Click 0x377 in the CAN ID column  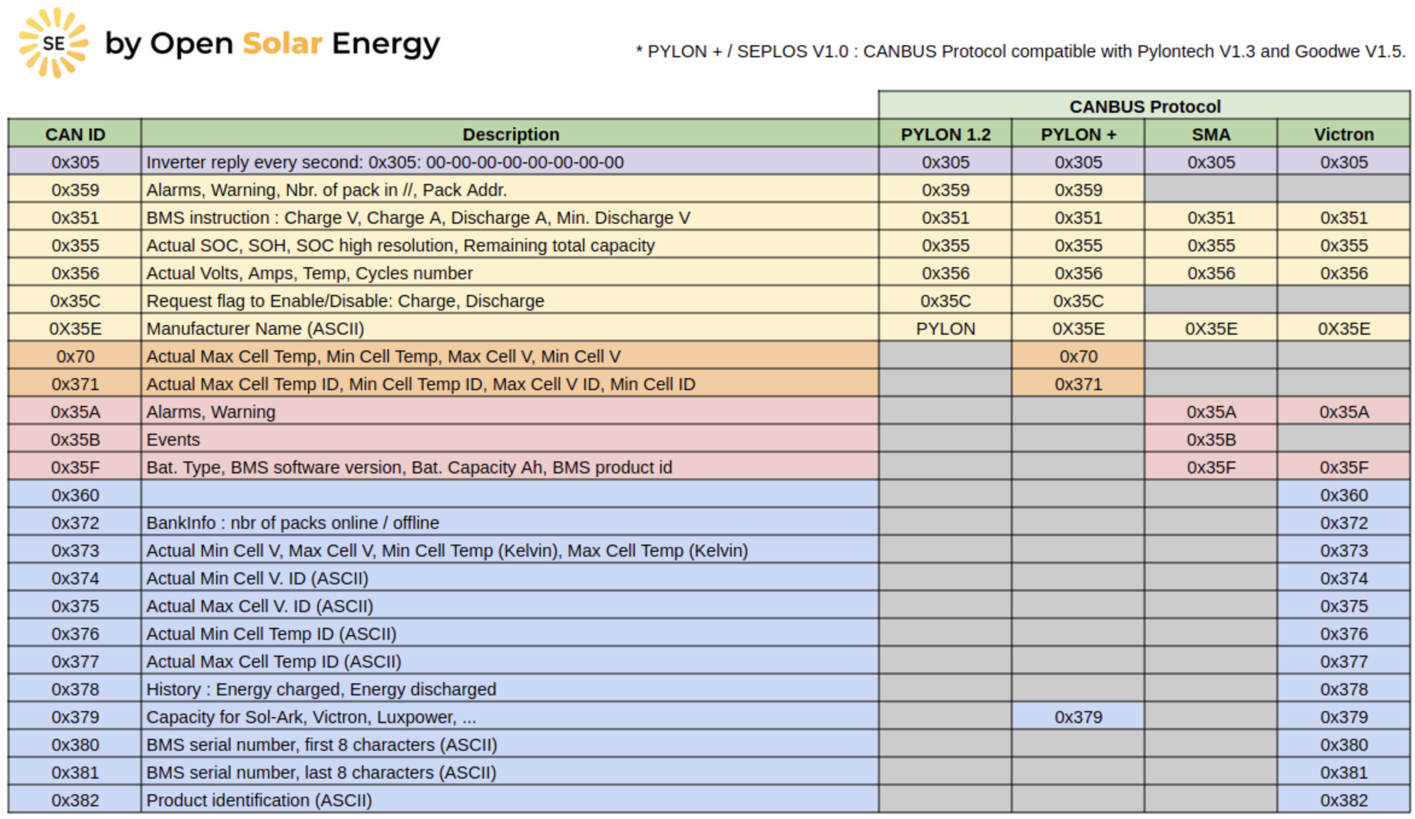75,661
